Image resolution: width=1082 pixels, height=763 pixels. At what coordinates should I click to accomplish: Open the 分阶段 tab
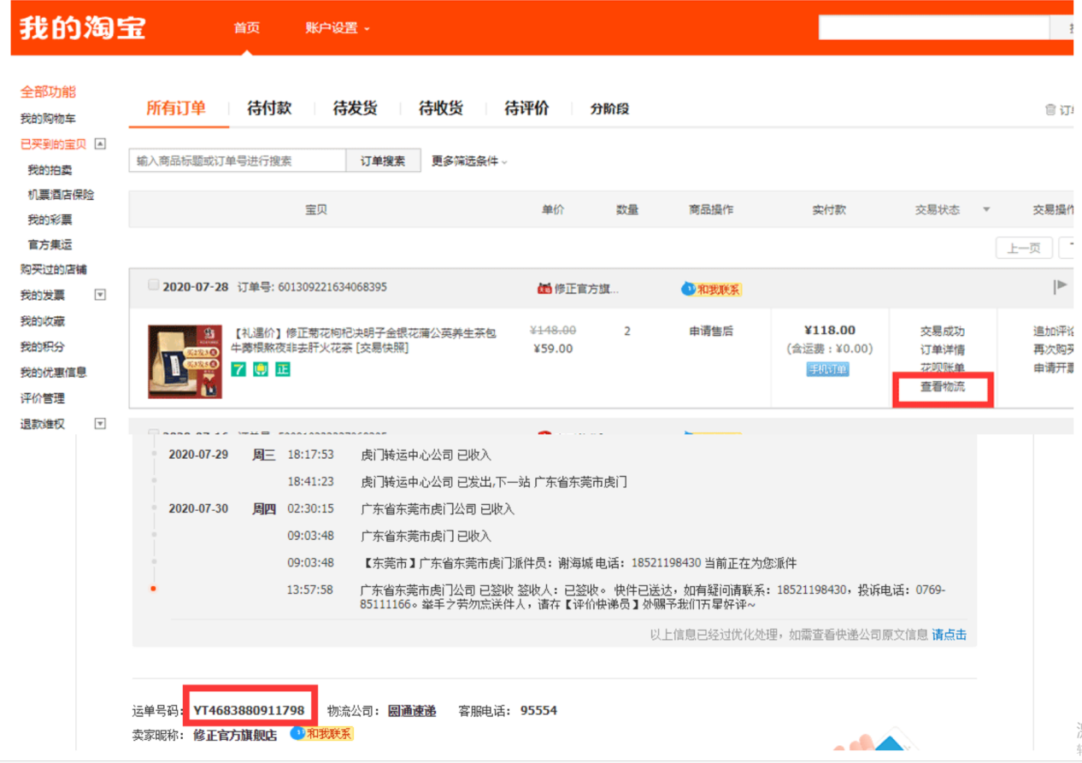(609, 109)
